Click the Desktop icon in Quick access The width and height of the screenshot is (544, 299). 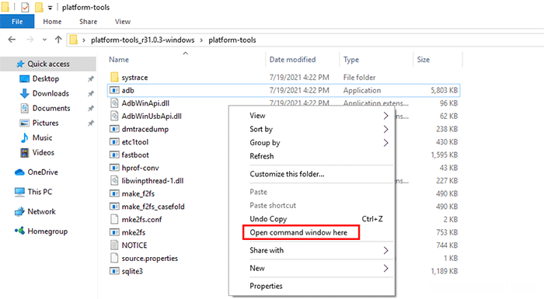[25, 78]
